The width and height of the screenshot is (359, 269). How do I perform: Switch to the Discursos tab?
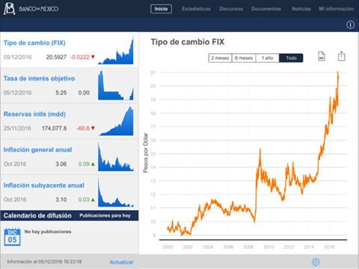tap(231, 9)
